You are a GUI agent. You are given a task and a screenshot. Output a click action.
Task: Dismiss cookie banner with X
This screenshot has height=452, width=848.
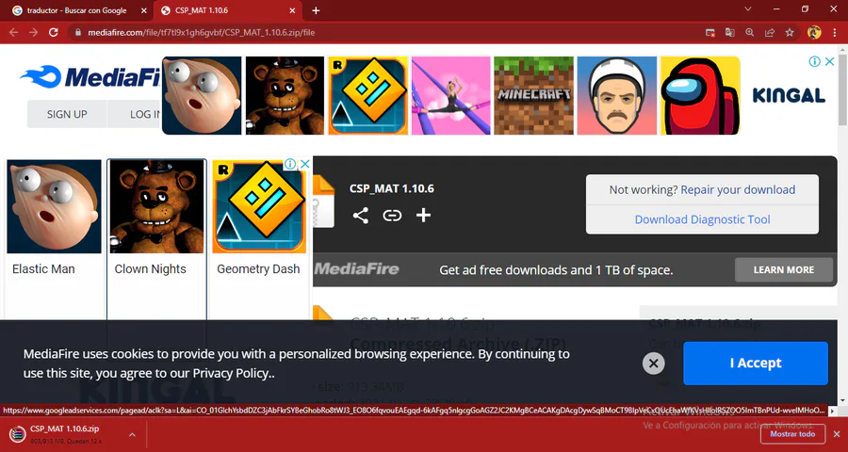click(653, 363)
